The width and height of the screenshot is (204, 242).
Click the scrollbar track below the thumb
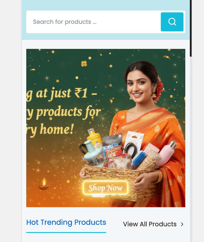pos(191,148)
